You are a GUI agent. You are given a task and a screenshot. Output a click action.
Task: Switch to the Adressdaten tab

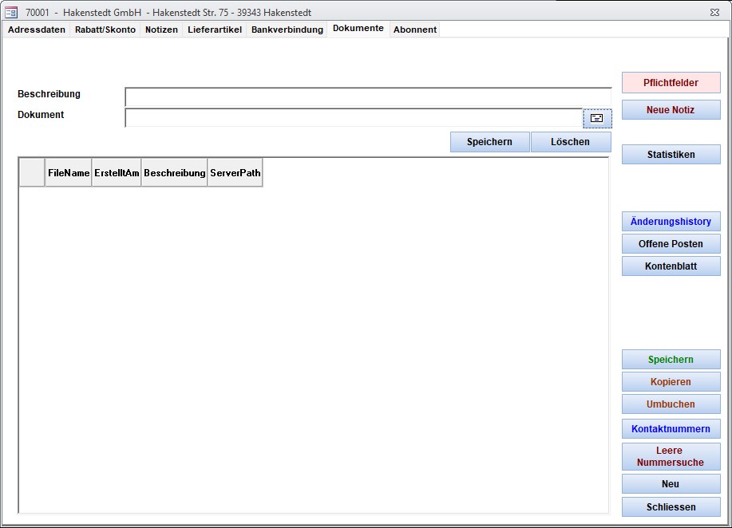(x=37, y=30)
